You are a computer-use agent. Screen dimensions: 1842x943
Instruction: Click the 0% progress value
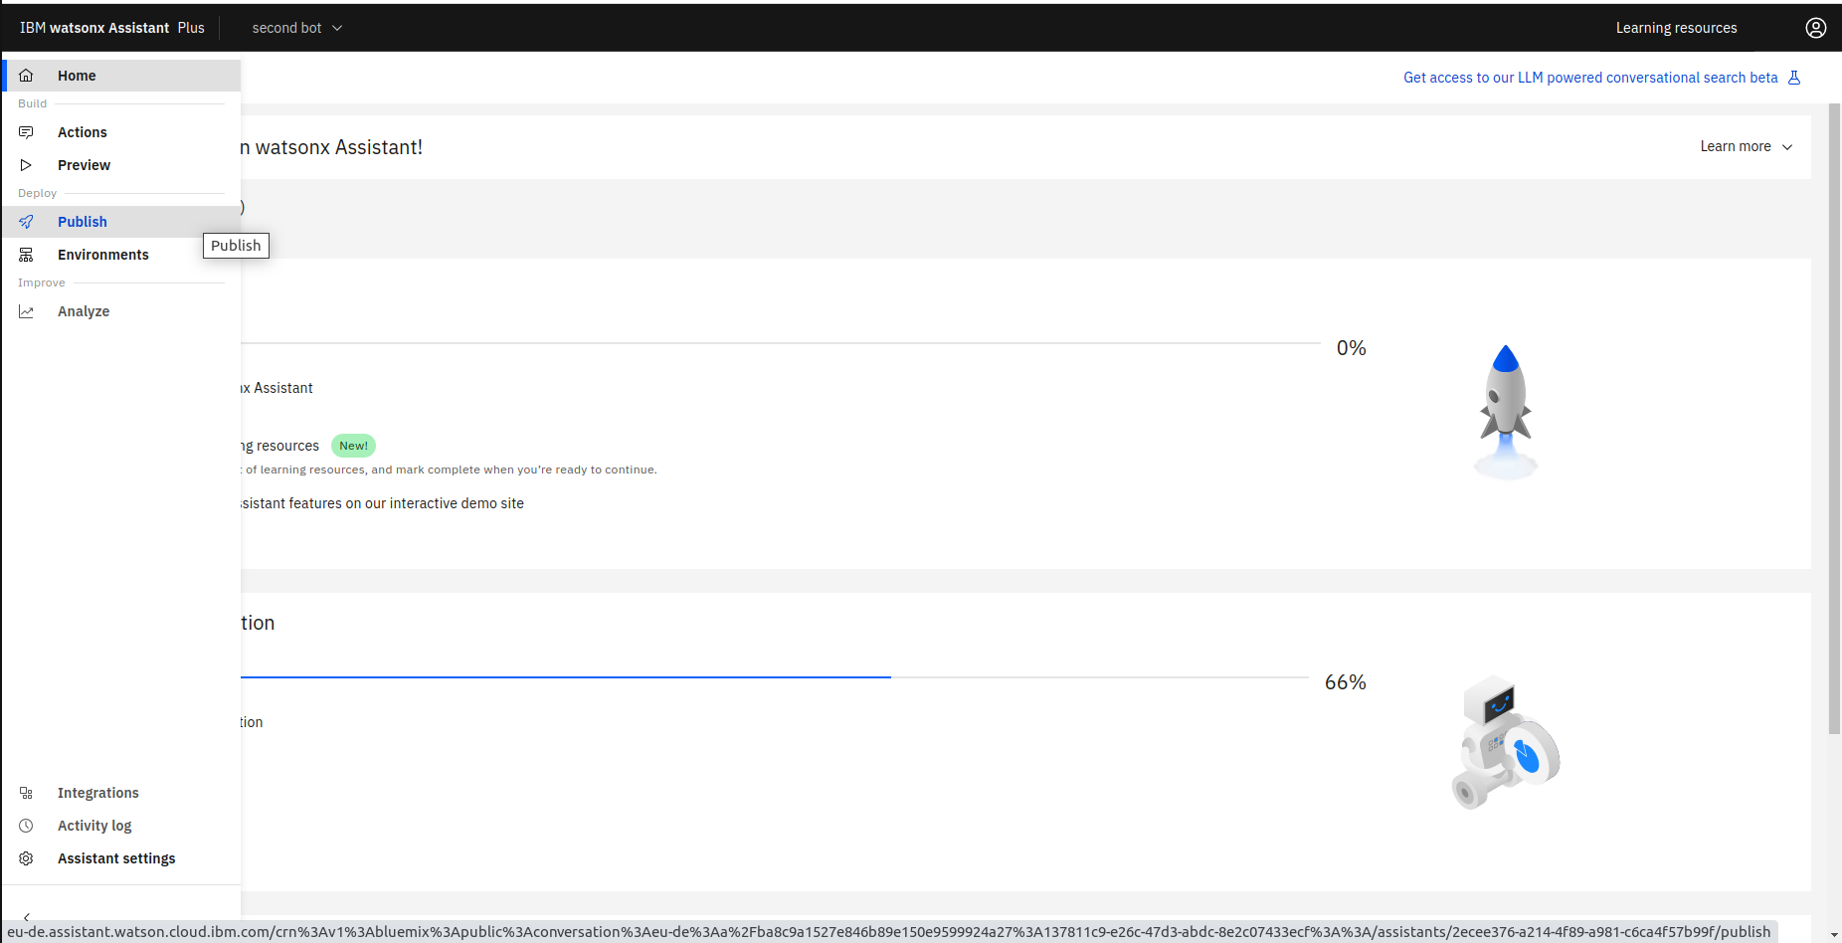click(x=1351, y=348)
